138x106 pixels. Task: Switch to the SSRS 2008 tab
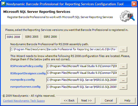tap(13, 37)
